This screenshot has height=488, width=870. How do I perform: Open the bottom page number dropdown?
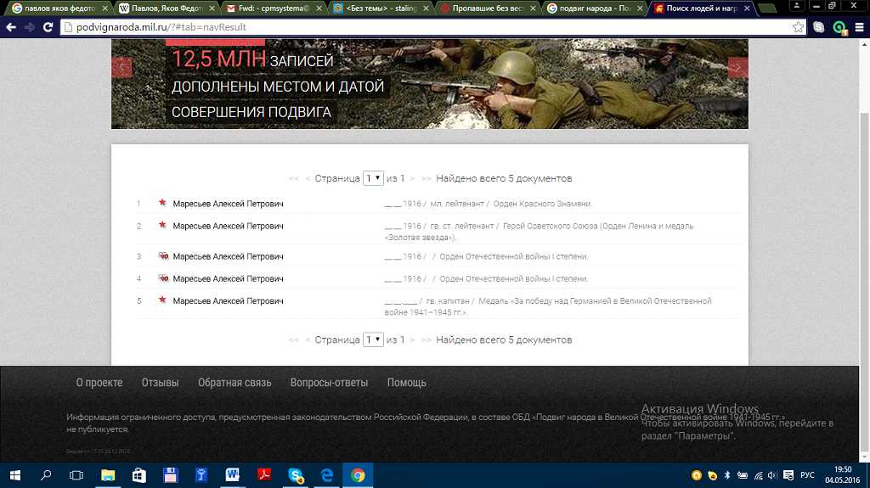(x=373, y=339)
